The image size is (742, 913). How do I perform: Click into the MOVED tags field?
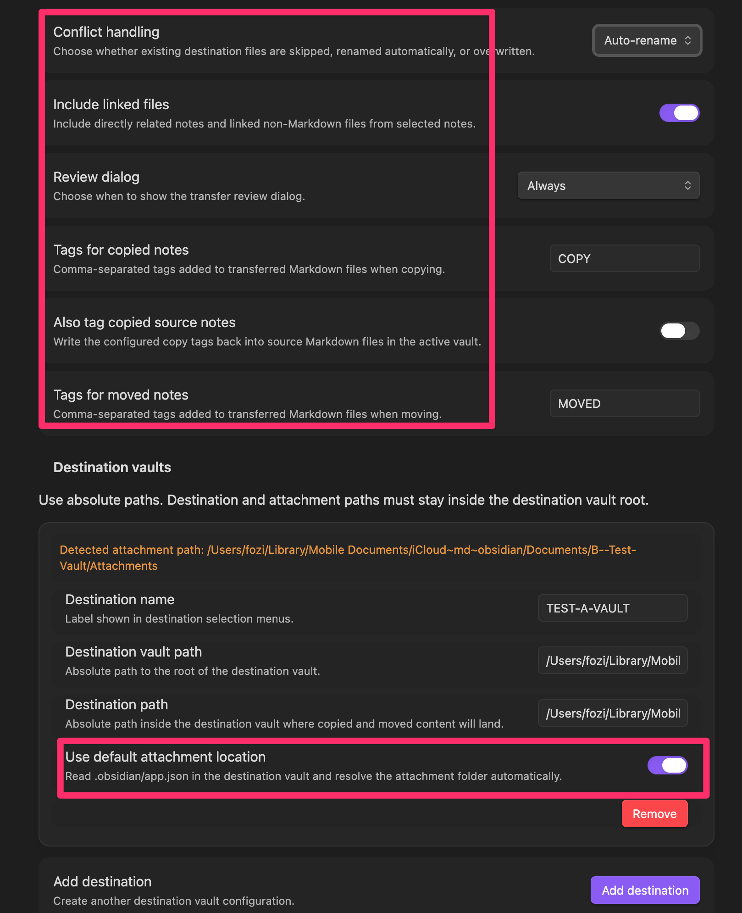click(x=625, y=403)
